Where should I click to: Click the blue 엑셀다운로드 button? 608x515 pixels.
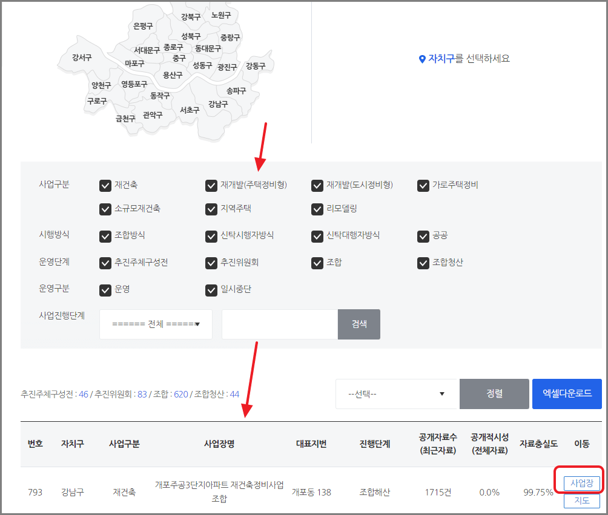(x=567, y=393)
